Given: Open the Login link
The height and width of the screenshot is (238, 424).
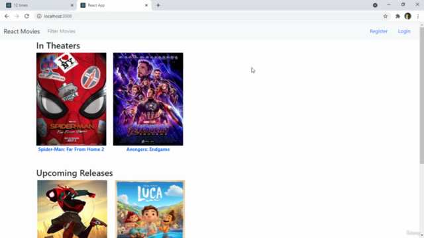Looking at the screenshot, I should tap(404, 31).
